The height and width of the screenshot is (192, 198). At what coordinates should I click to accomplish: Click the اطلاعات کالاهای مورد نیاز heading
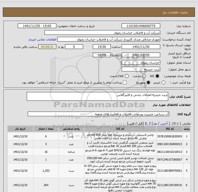click(172, 105)
